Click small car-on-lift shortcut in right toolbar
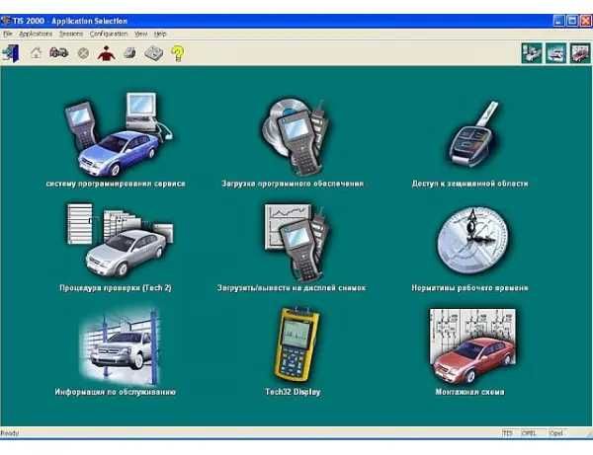Image resolution: width=593 pixels, height=455 pixels. [x=555, y=53]
